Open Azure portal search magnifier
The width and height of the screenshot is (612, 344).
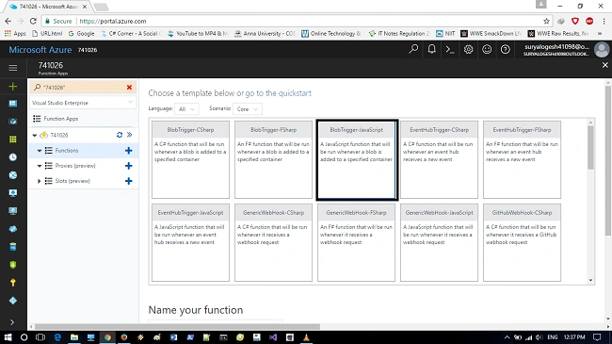pyautogui.click(x=413, y=49)
